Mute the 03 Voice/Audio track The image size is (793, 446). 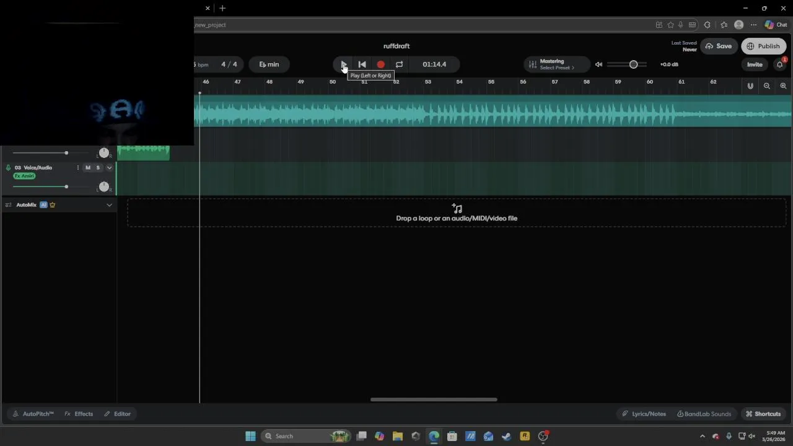point(88,168)
